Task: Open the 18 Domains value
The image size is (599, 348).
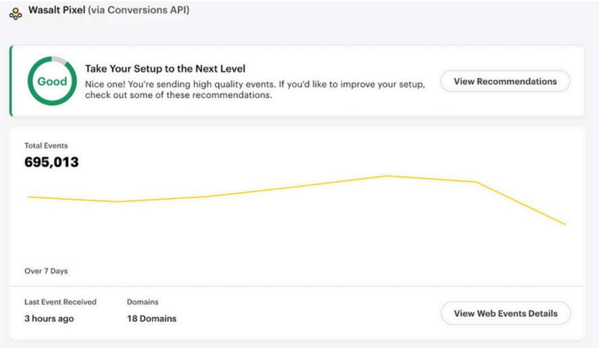Action: [x=152, y=319]
